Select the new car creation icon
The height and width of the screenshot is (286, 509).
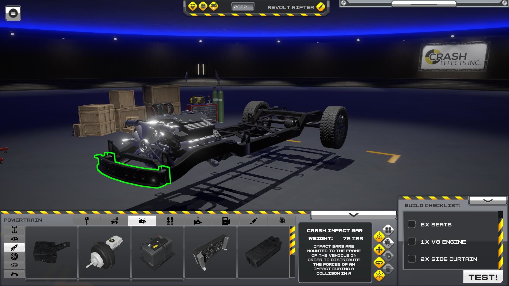(214, 6)
